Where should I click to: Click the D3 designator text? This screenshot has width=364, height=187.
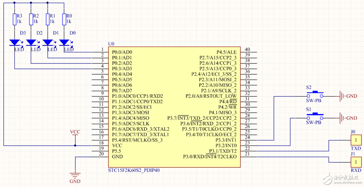pyautogui.click(x=23, y=33)
